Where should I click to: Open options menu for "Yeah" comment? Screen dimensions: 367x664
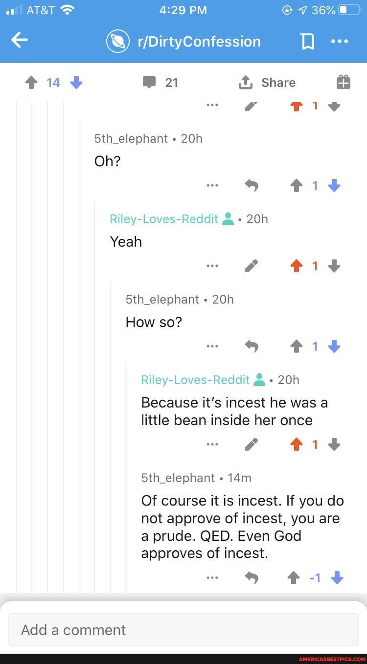(x=212, y=266)
